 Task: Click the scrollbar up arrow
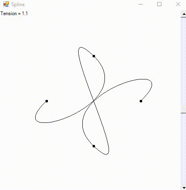coord(184,14)
